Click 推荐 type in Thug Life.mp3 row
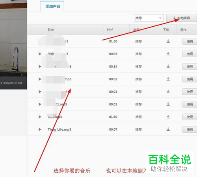This screenshot has height=177, width=197. (139, 130)
